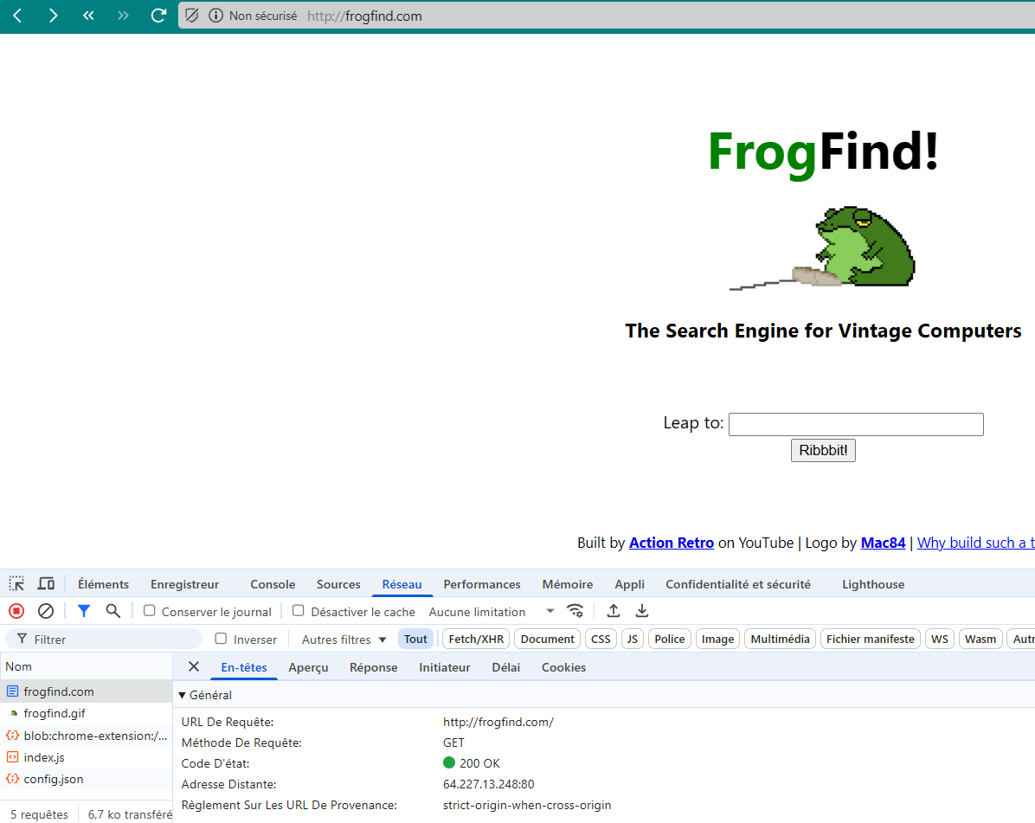Open the Réponse details tab
This screenshot has width=1035, height=823.
pyautogui.click(x=374, y=667)
